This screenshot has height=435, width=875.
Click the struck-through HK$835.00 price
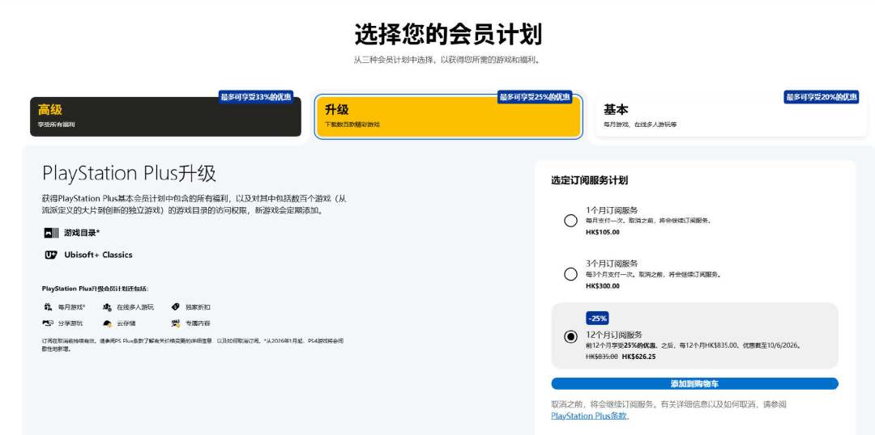click(601, 357)
